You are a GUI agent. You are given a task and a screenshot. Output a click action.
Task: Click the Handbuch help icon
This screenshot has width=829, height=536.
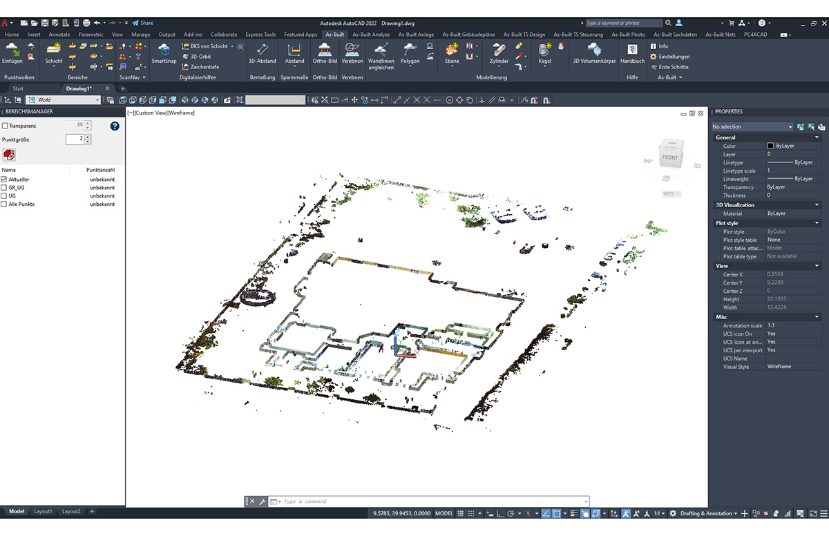[633, 55]
